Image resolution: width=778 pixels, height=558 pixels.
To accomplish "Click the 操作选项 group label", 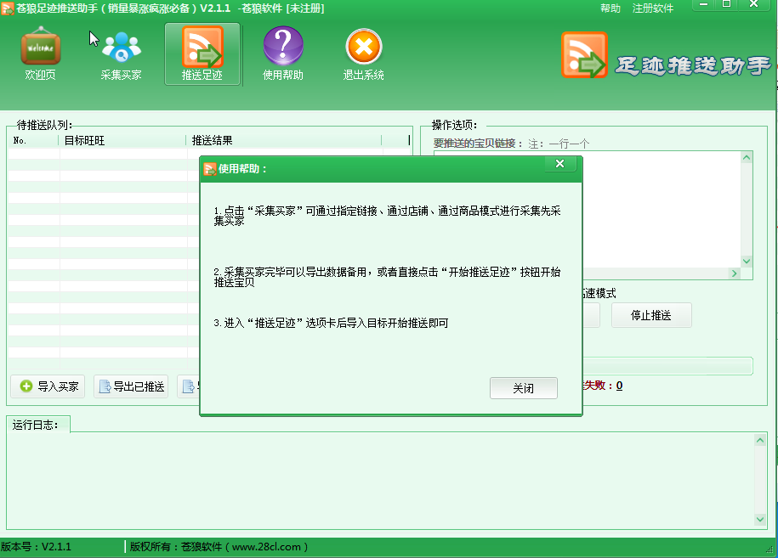I will 454,125.
